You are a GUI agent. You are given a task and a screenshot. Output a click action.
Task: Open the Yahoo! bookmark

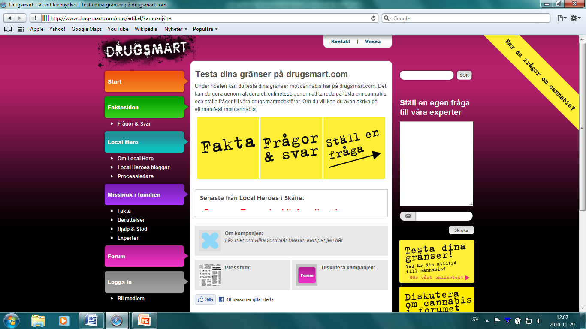[x=57, y=29]
